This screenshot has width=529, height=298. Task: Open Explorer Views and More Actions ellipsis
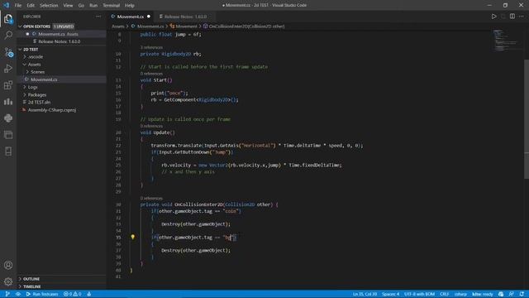(98, 17)
